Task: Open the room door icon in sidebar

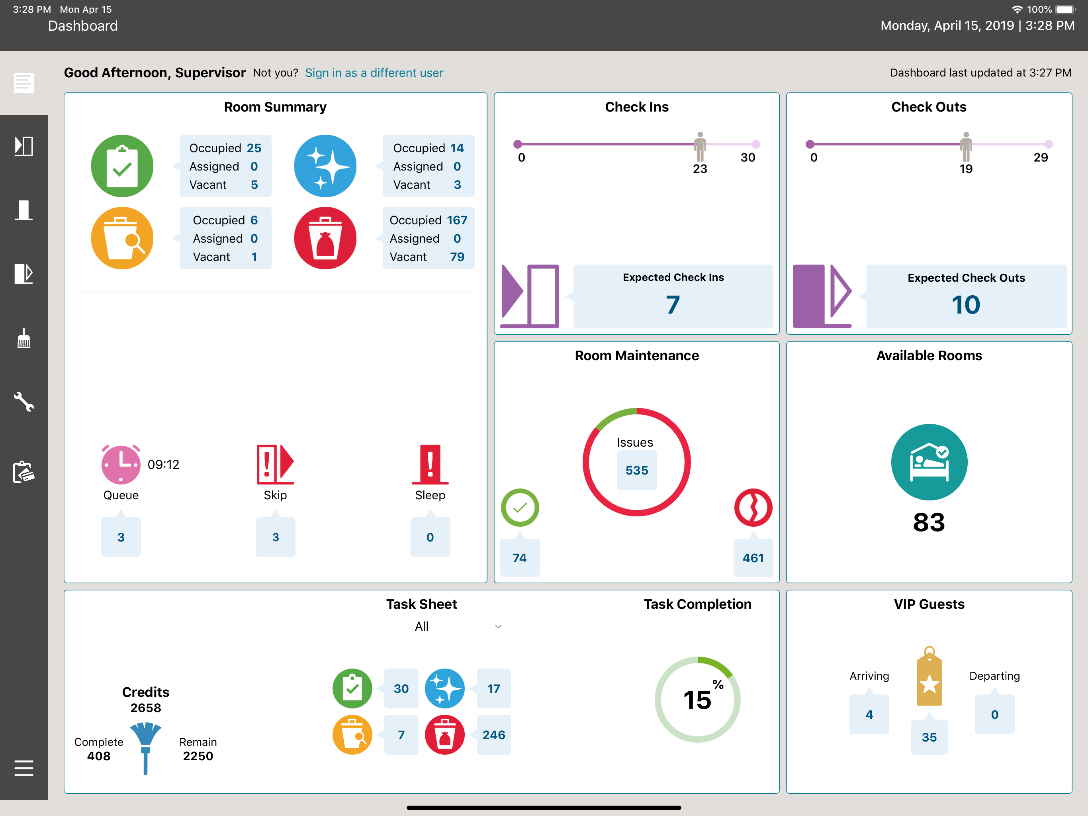Action: coord(23,210)
